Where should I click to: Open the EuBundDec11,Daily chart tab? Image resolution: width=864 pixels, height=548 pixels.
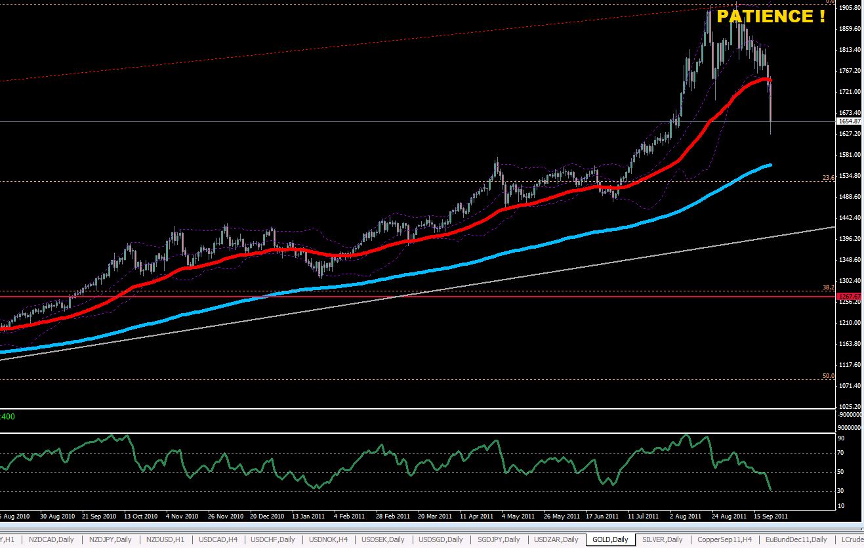796,539
